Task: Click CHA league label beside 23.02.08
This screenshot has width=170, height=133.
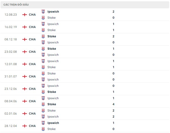Action: pos(32,52)
